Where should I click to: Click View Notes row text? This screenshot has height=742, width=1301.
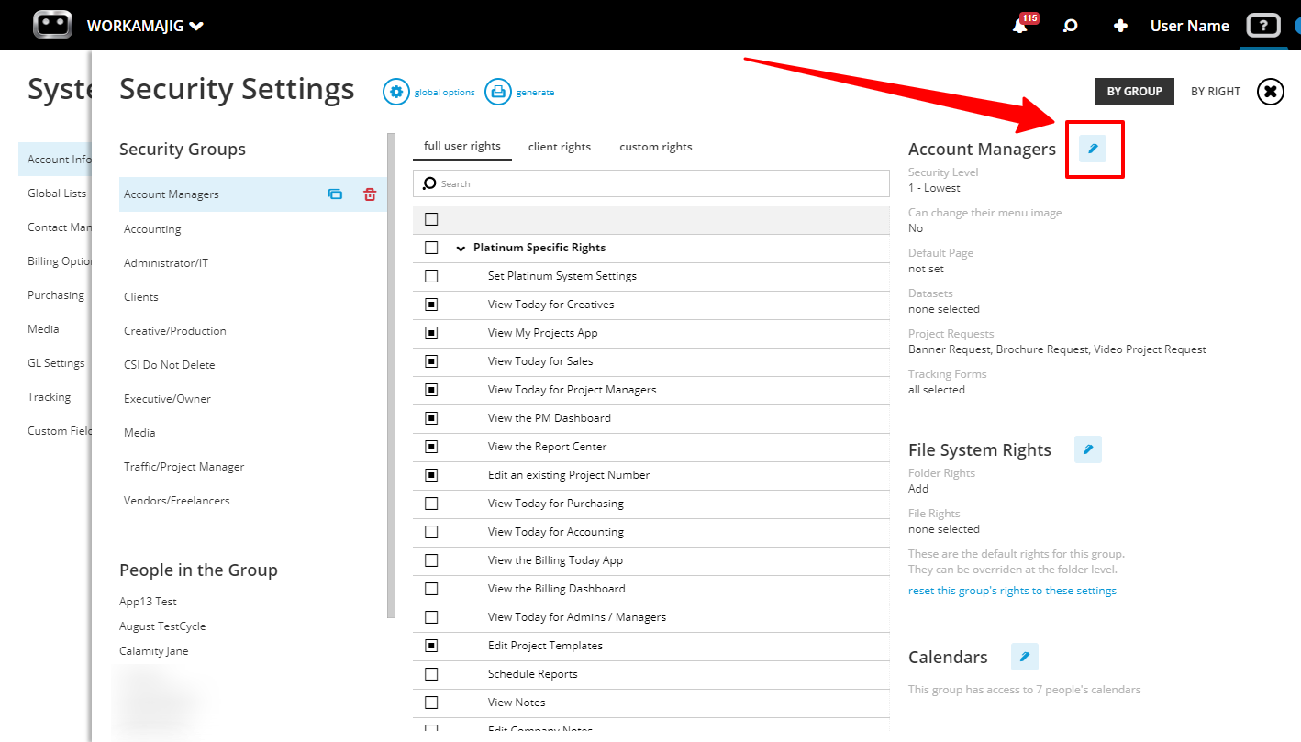(517, 703)
